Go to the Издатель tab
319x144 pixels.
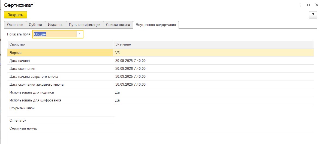pyautogui.click(x=56, y=25)
